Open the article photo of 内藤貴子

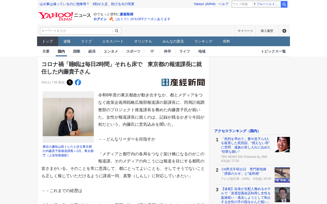tap(68, 117)
